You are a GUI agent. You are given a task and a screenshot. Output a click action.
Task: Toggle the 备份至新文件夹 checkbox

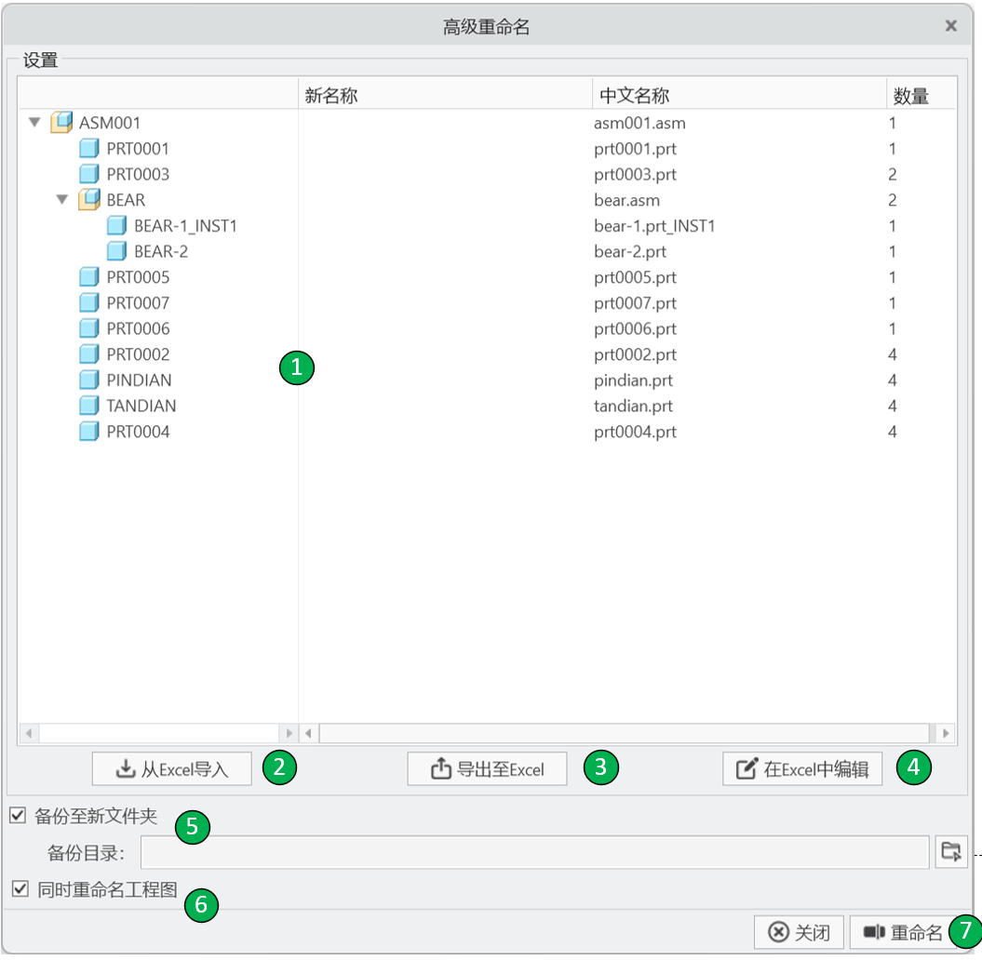pos(18,817)
